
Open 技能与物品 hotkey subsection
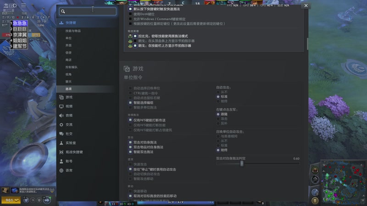click(73, 31)
